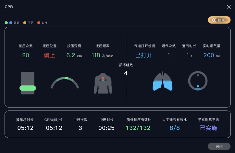Viewport: 235px width, 153px height.
Task: Click the 8/8 ventilation ratio
Action: [x=175, y=128]
